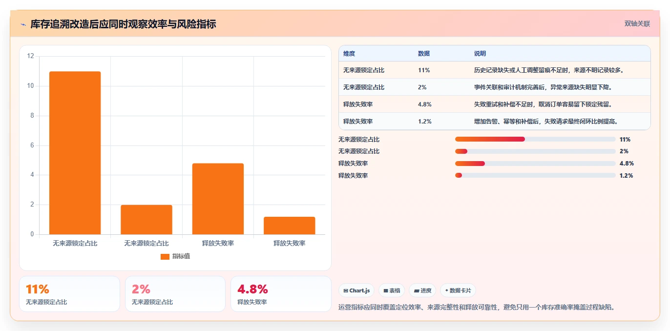Open the pink 2% data card
The height and width of the screenshot is (331, 670).
click(175, 294)
